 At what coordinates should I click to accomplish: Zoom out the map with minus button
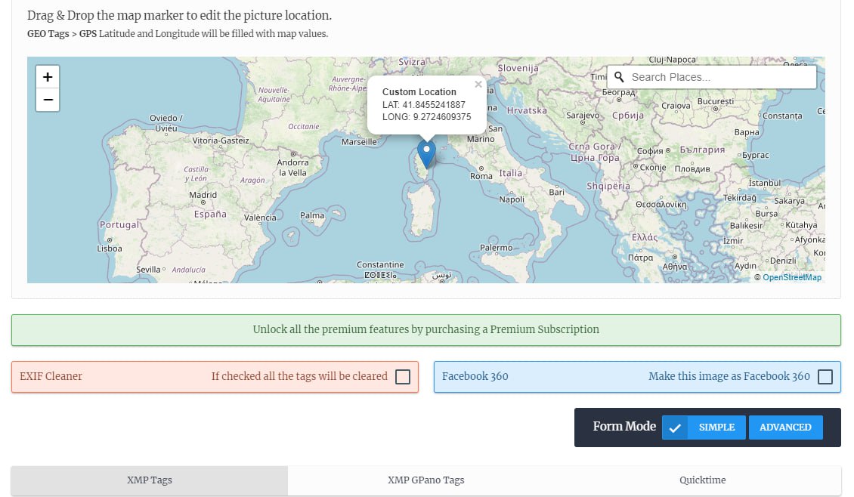tap(48, 100)
